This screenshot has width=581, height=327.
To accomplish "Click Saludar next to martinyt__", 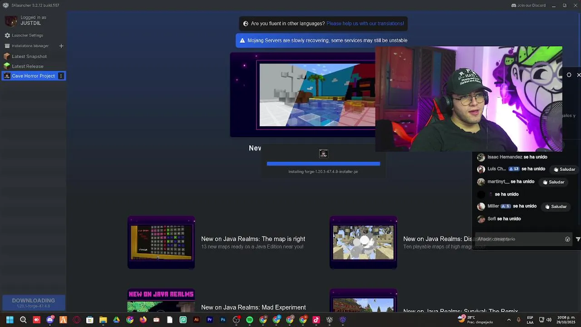I will [x=553, y=182].
